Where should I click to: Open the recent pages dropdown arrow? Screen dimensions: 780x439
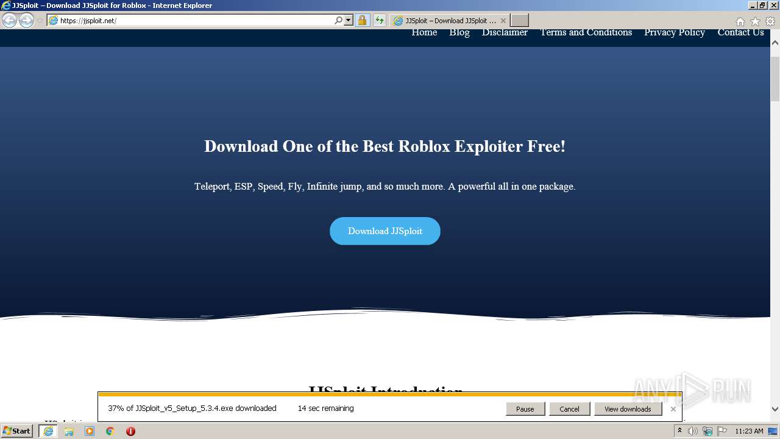(40, 21)
